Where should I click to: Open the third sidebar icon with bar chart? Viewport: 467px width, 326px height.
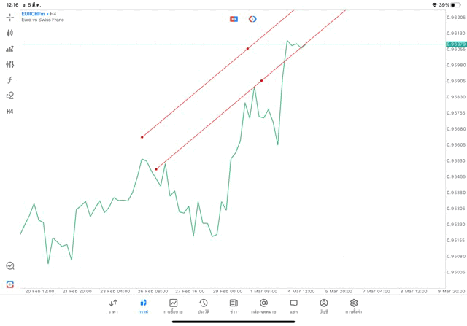(x=10, y=49)
